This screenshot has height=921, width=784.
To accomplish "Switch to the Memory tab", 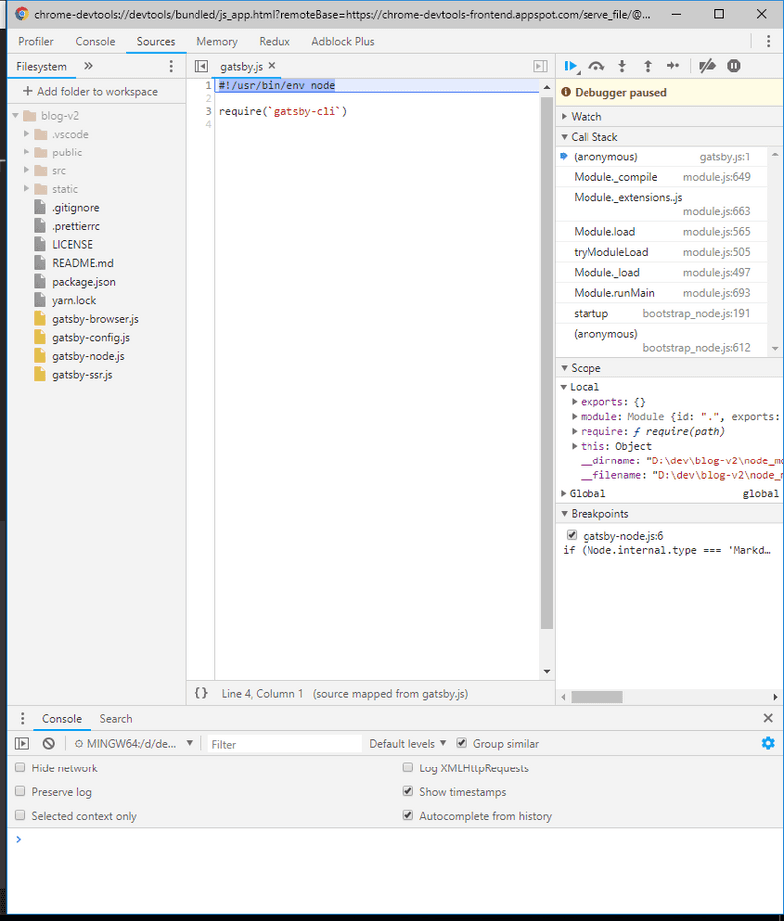I will pyautogui.click(x=216, y=42).
